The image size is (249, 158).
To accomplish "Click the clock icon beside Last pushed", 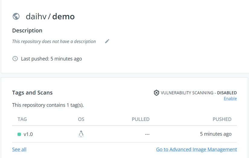I will point(15,58).
